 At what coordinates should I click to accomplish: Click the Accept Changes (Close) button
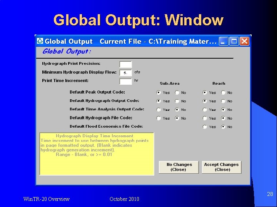click(222, 167)
